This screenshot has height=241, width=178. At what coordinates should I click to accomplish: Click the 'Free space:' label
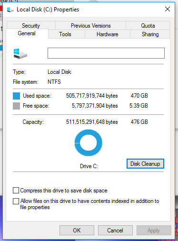point(36,106)
